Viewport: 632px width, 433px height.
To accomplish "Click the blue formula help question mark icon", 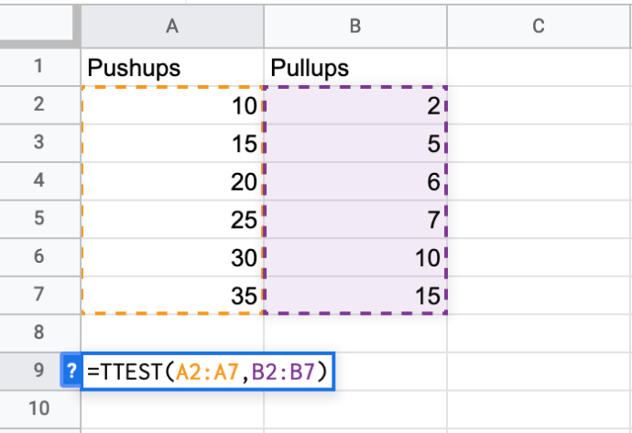I will (x=71, y=372).
